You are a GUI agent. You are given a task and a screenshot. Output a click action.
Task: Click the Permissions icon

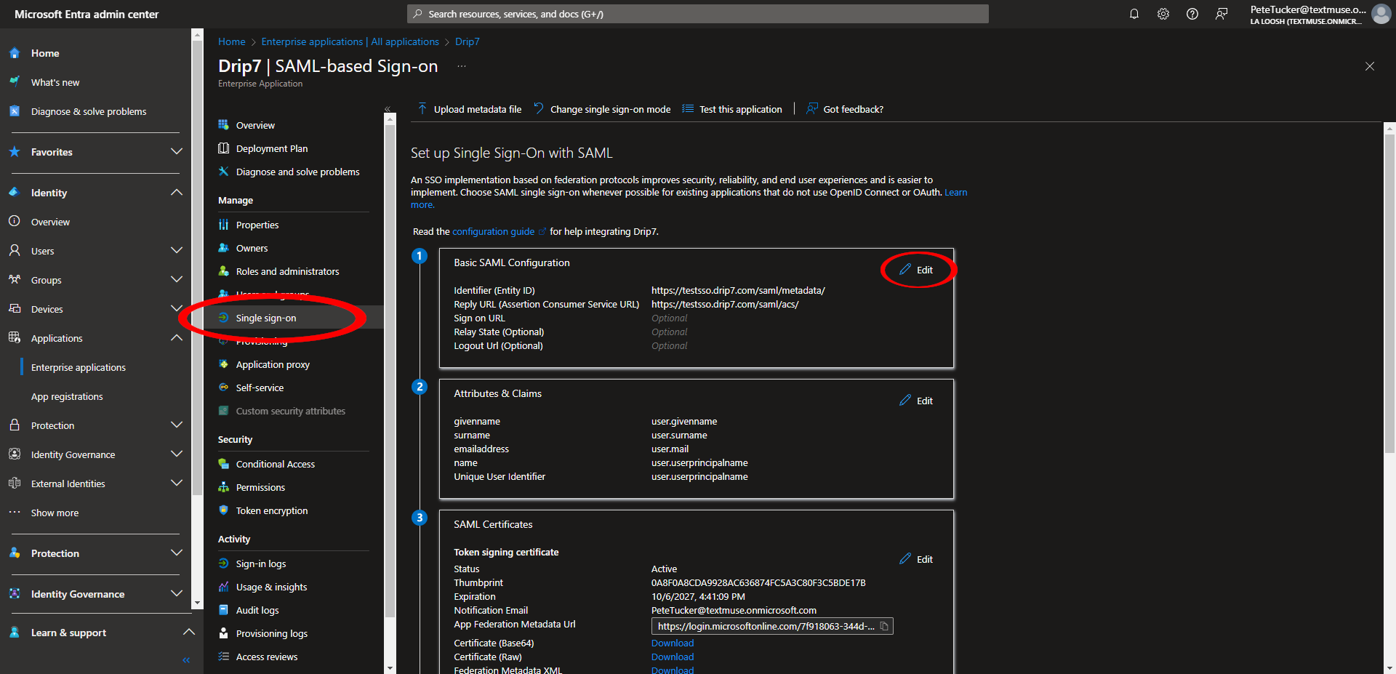click(x=224, y=487)
